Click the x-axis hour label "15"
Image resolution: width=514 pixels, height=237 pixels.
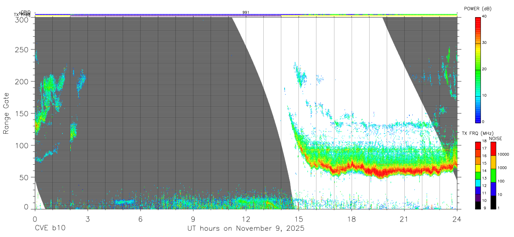point(298,219)
